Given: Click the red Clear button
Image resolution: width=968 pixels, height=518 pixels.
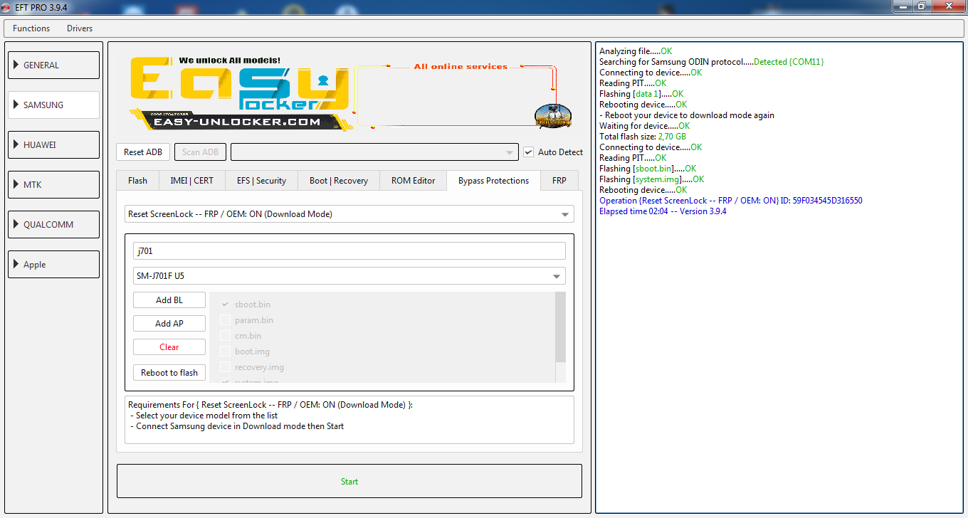Looking at the screenshot, I should pos(169,347).
